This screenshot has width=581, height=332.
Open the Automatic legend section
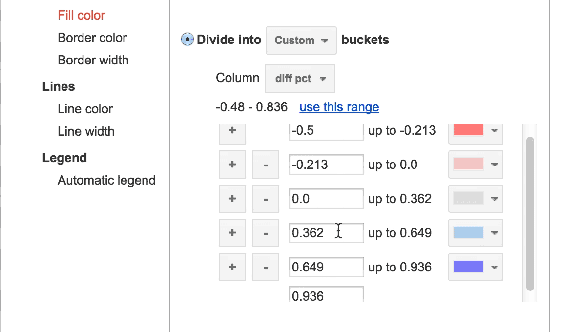(x=106, y=180)
